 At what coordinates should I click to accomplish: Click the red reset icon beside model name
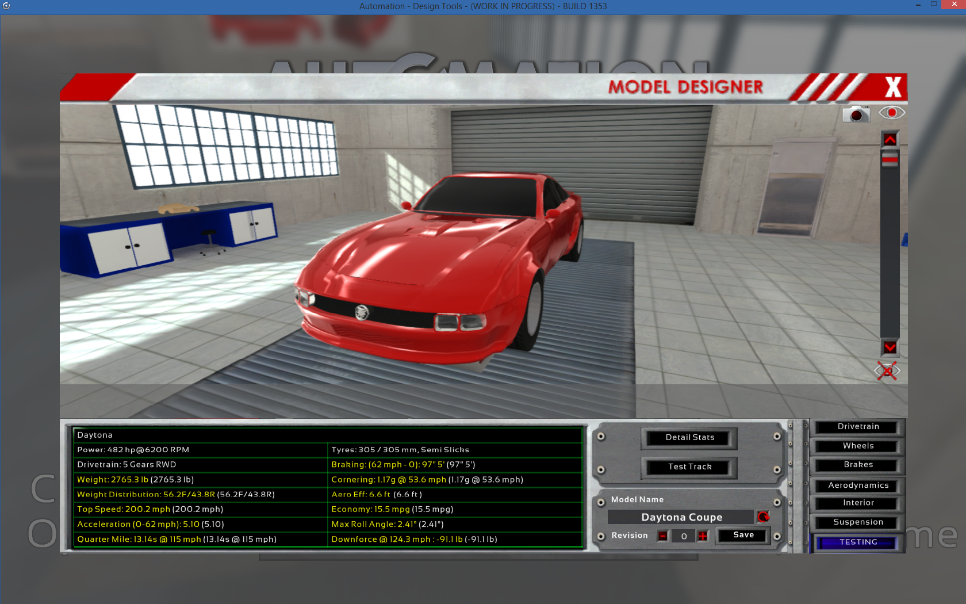pos(763,517)
